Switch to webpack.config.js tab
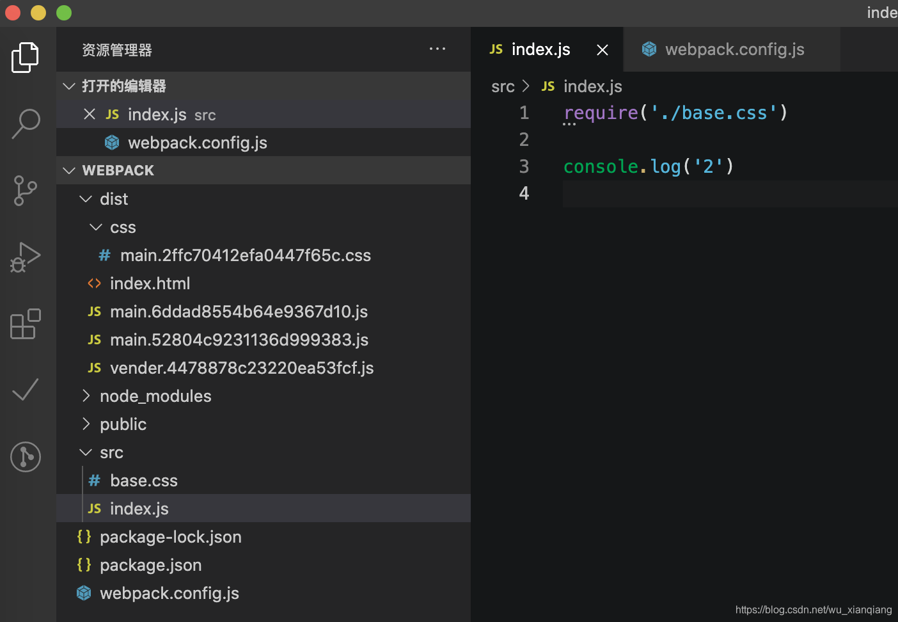This screenshot has height=622, width=898. (x=734, y=50)
